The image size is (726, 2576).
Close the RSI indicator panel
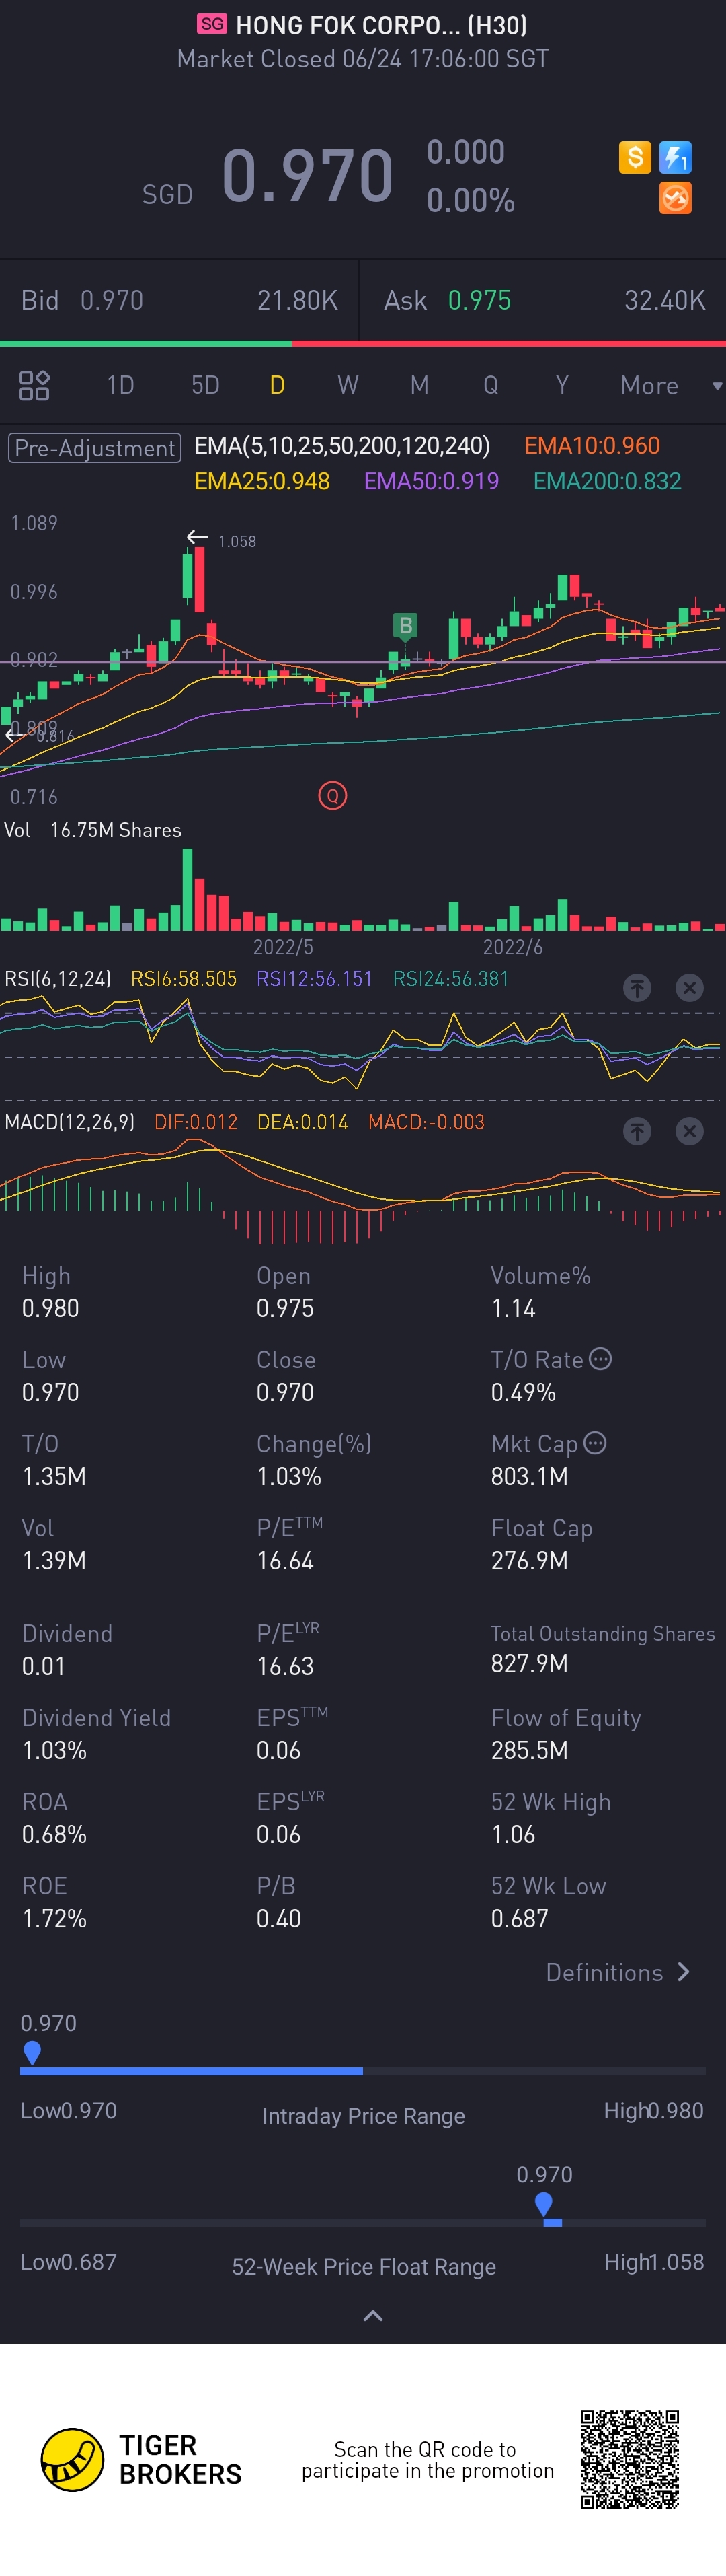[x=689, y=988]
